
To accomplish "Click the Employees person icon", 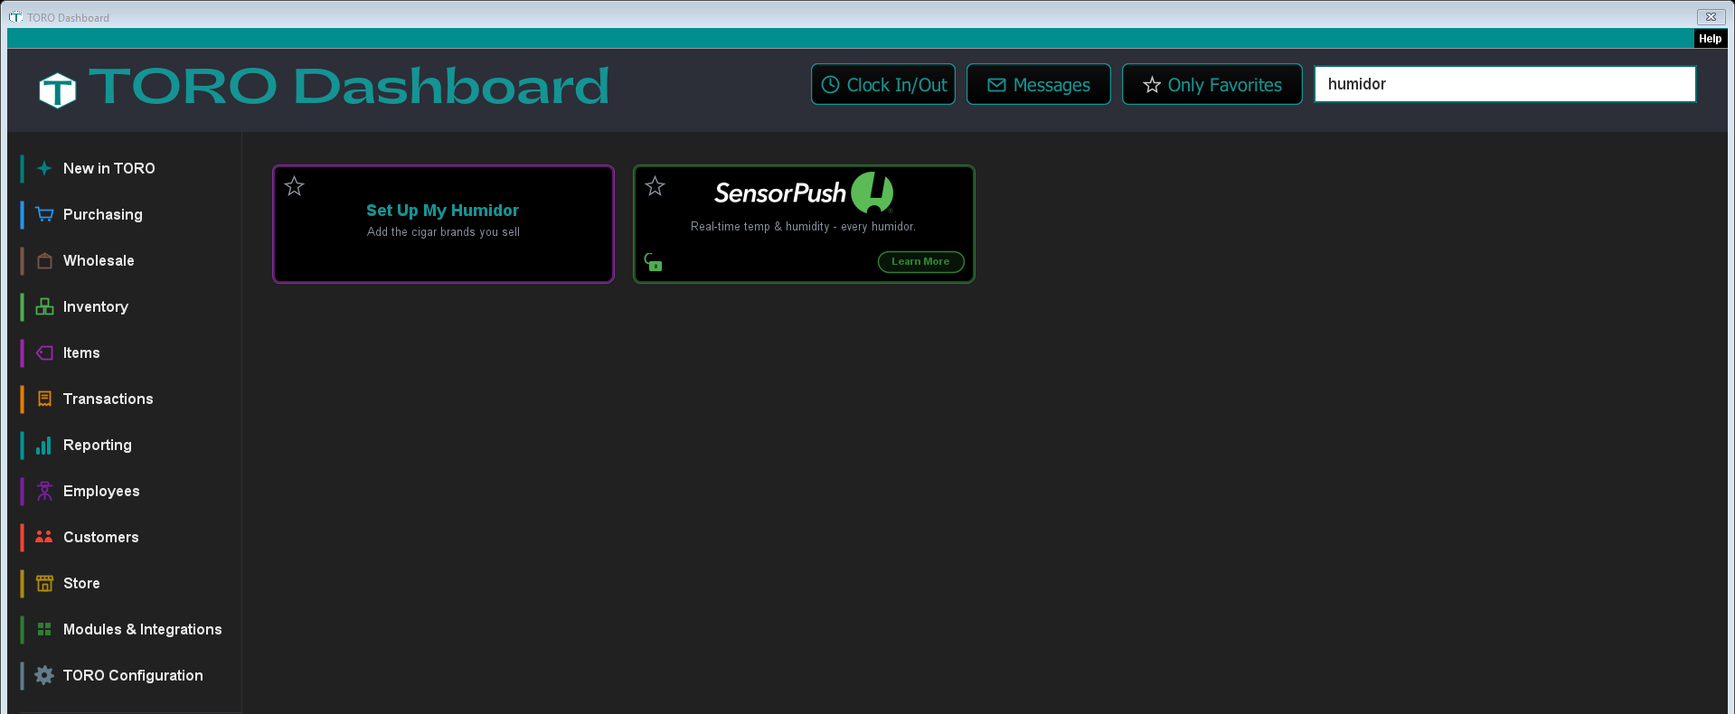I will tap(44, 491).
